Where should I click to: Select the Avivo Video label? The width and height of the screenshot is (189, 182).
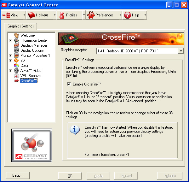click(x=31, y=71)
